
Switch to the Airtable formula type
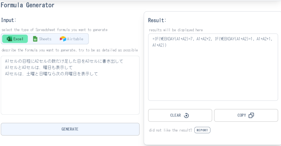[x=72, y=39]
